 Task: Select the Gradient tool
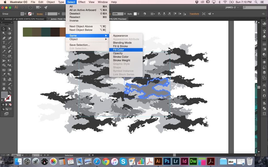tap(10, 70)
